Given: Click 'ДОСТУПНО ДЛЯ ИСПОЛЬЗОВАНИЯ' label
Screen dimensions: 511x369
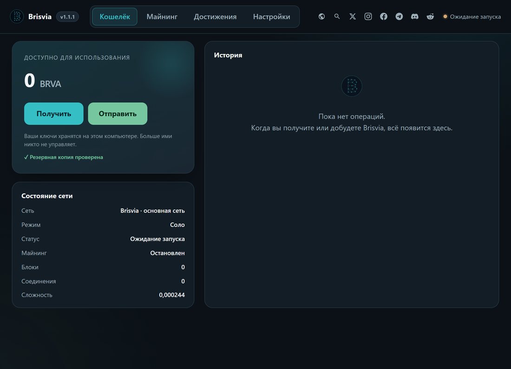Looking at the screenshot, I should pos(77,58).
